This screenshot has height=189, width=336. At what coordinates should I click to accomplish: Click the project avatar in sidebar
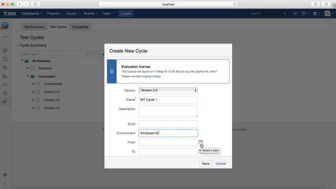[x=5, y=26]
